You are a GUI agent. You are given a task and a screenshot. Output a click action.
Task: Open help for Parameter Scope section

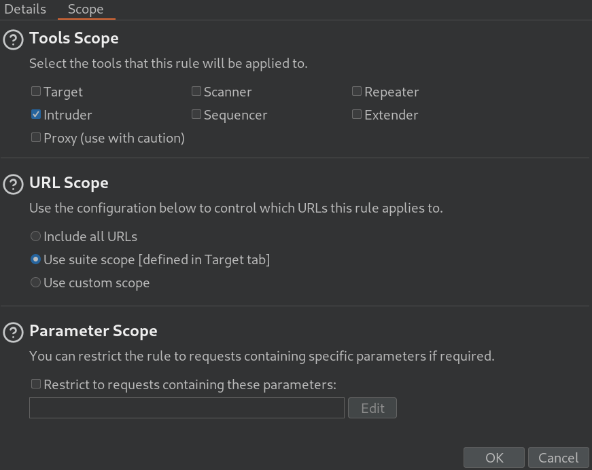pos(13,332)
